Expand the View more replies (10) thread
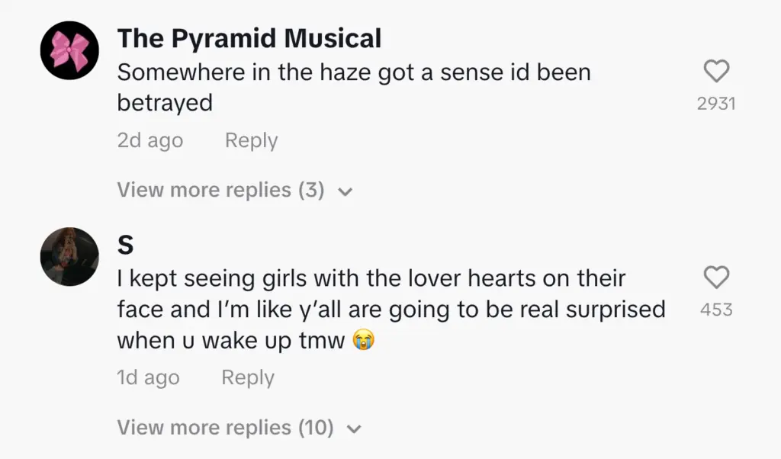 pos(225,428)
